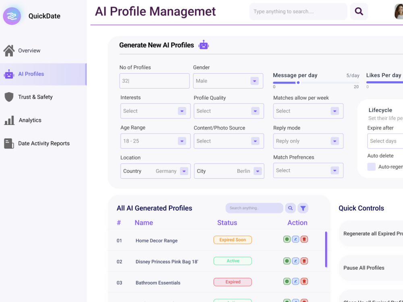Click the 5/day message value
This screenshot has height=302, width=403.
[353, 76]
